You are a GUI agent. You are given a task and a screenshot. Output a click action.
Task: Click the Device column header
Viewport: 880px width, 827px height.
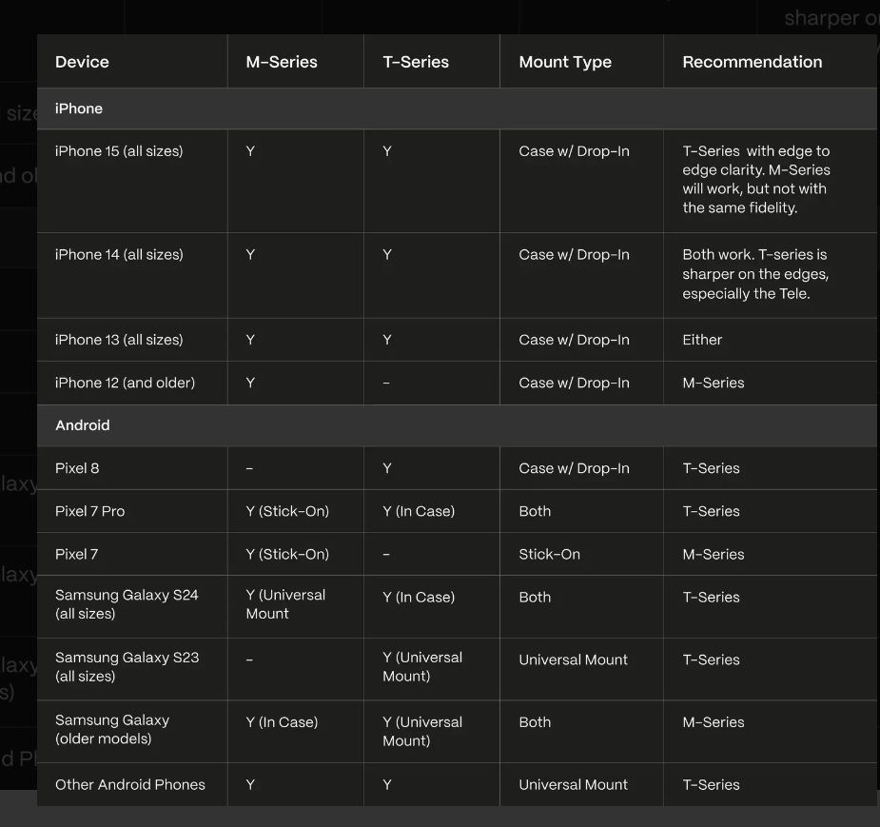(83, 62)
